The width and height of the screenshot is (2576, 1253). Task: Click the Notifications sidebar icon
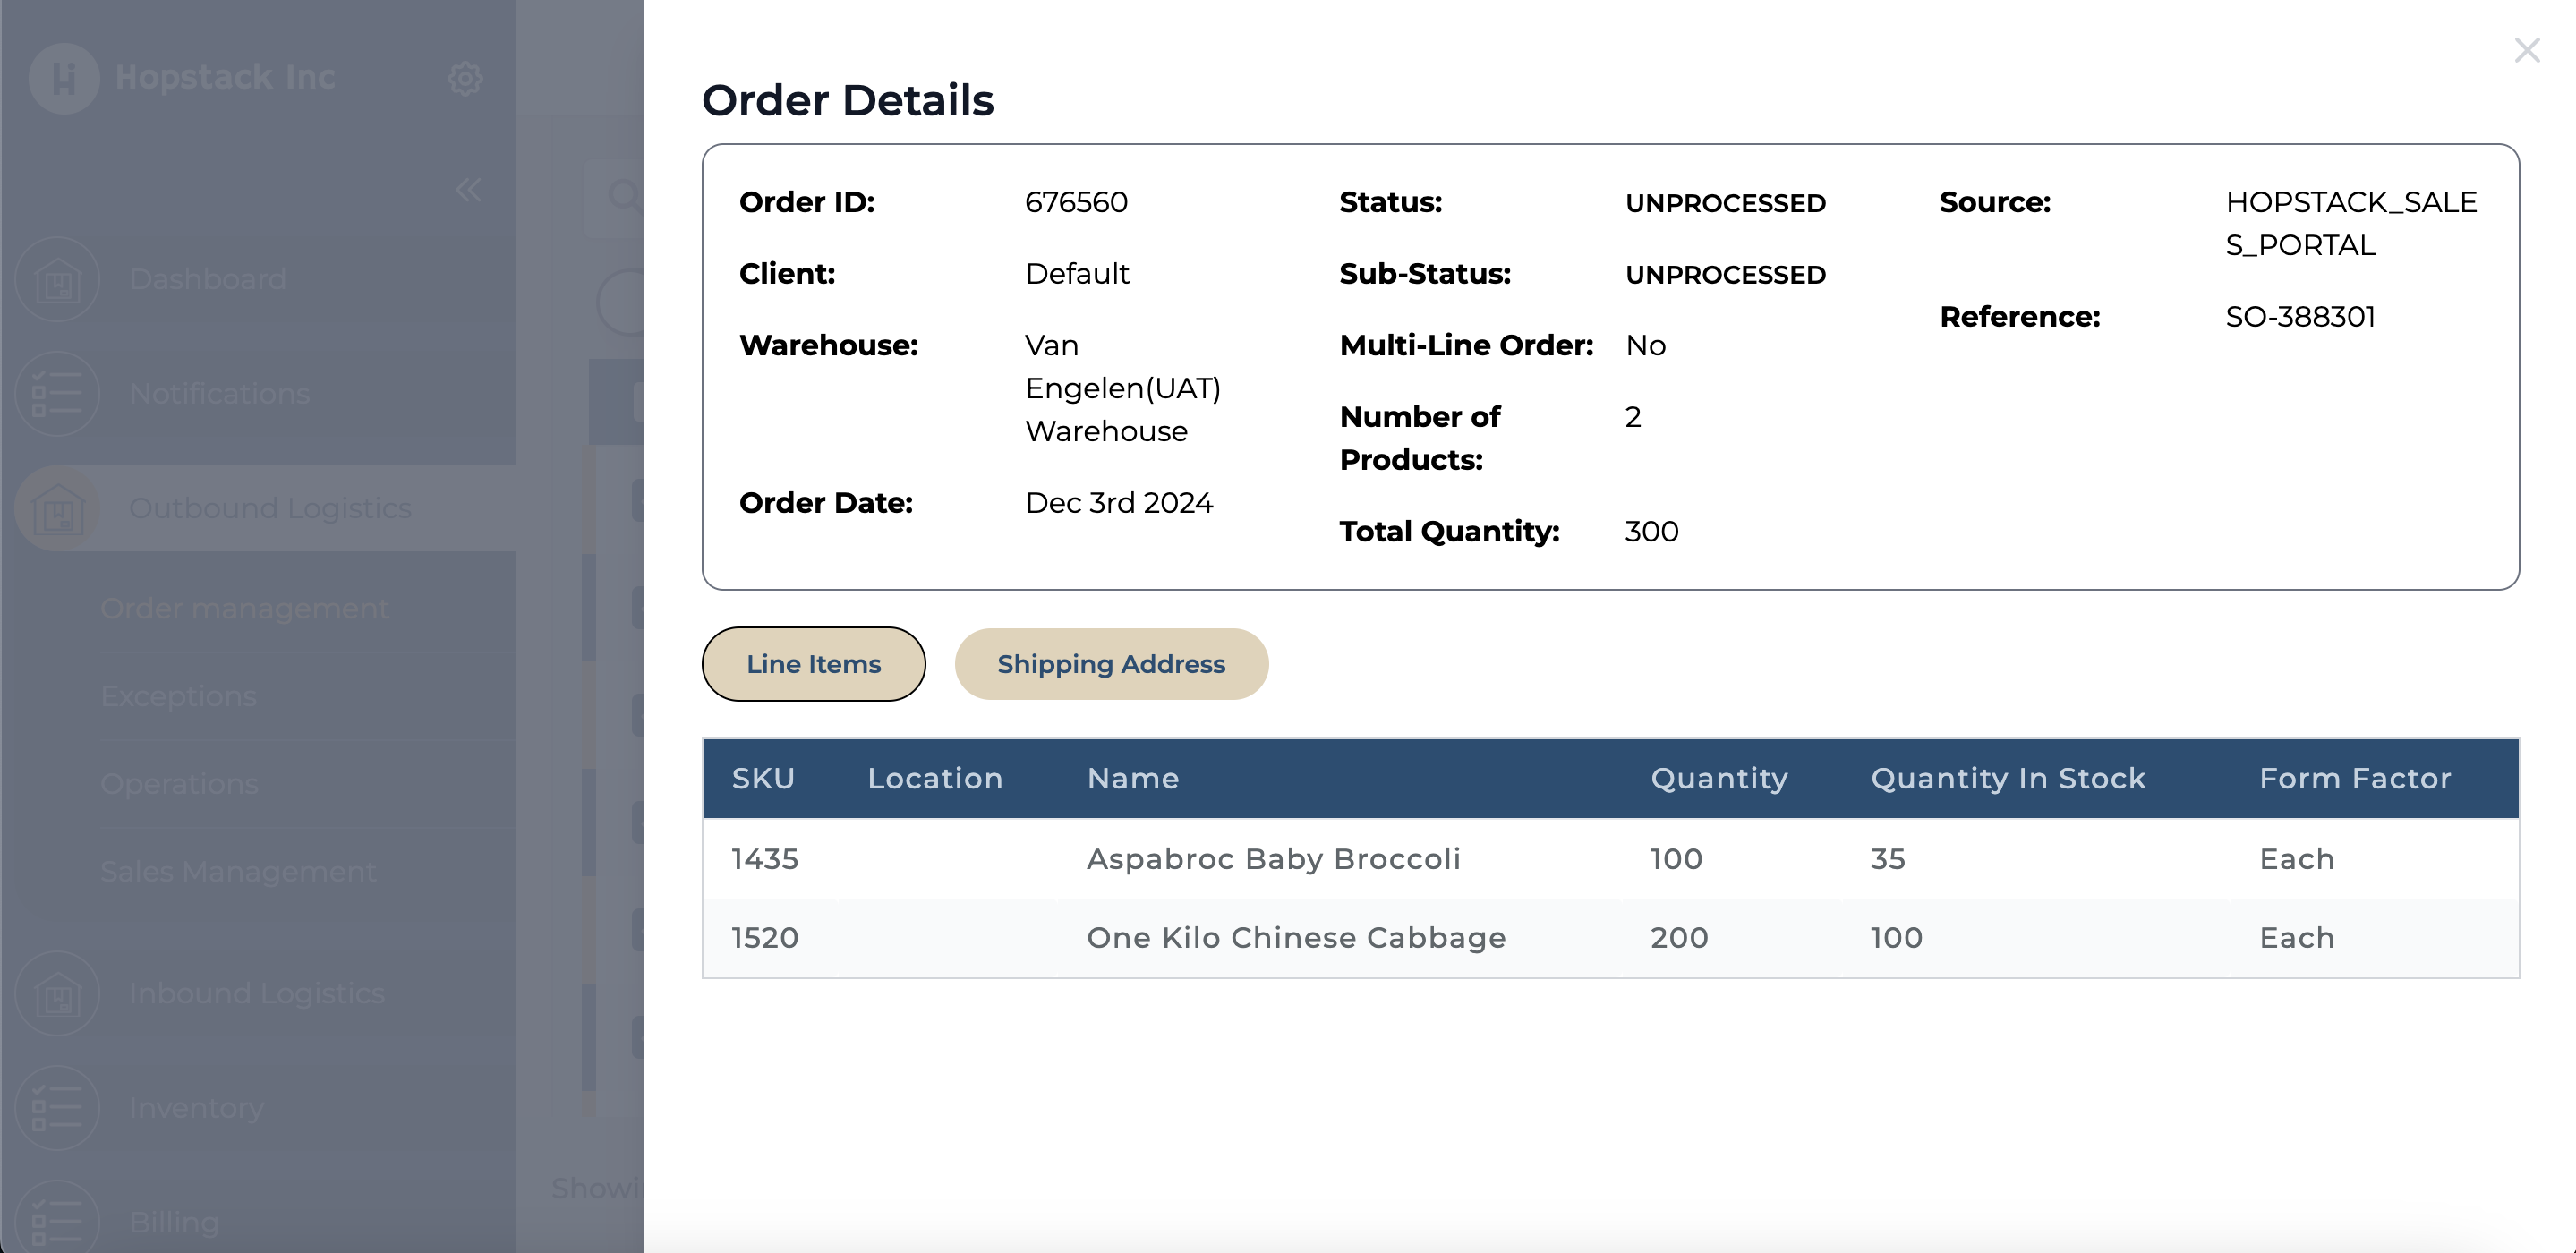(x=58, y=394)
